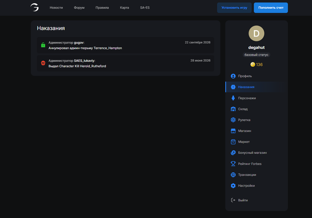Image resolution: width=312 pixels, height=218 pixels.
Task: Select administrator name SAES_lukaviy
Action: click(x=84, y=61)
